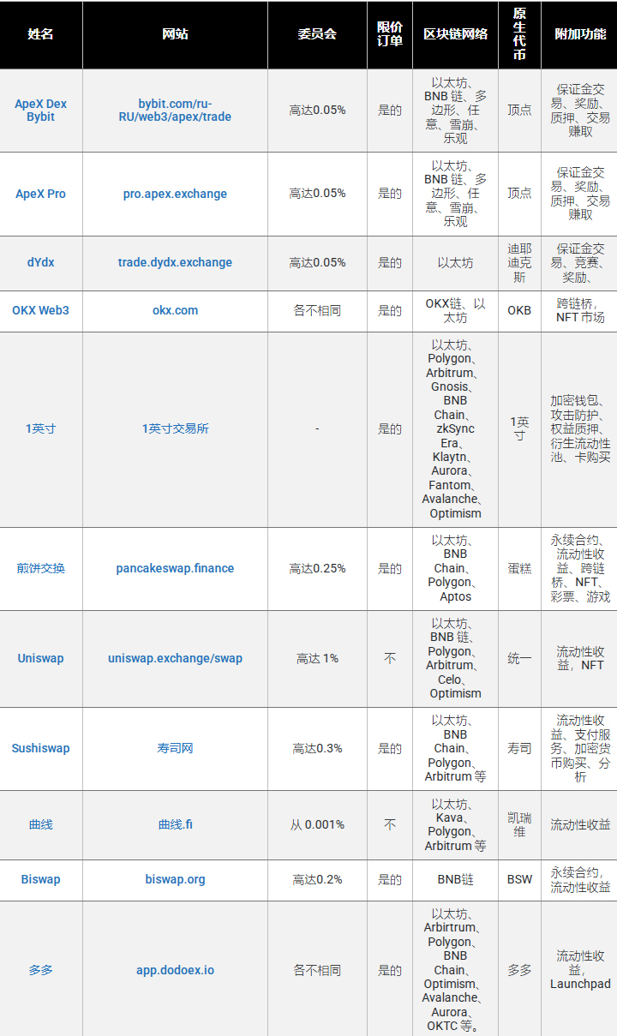
Task: Select Curve's 从 0.001% commission cell
Action: pyautogui.click(x=317, y=824)
